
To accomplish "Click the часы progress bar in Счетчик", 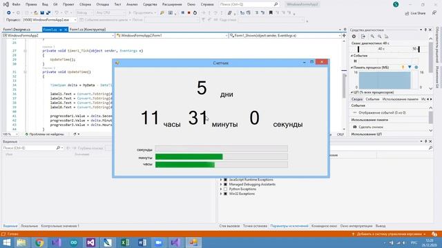I will tap(222, 165).
